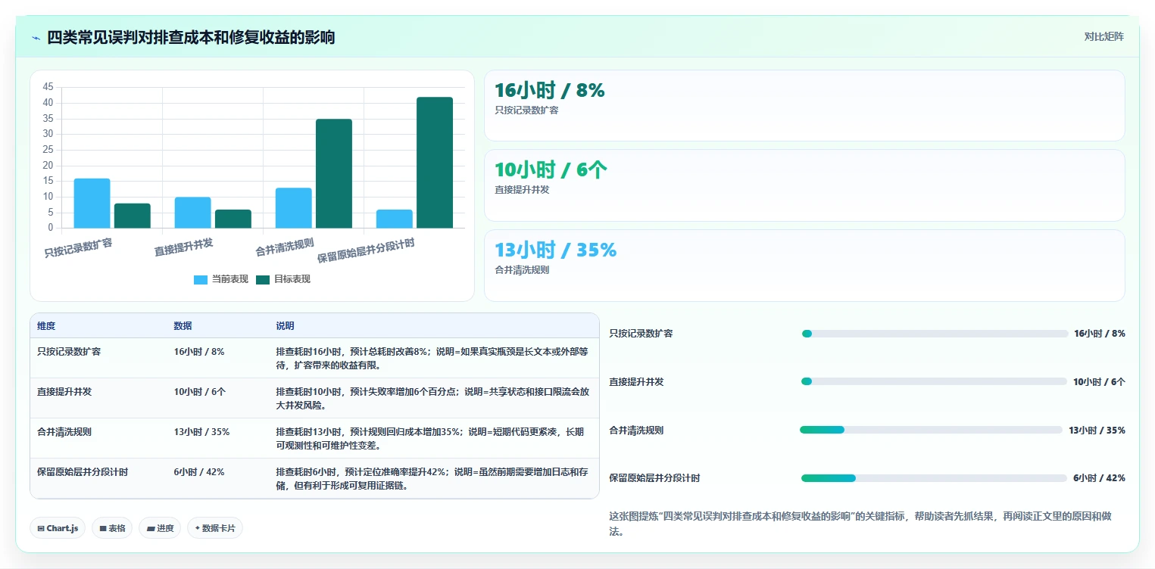1155x569 pixels.
Task: Click the Chart.js tag chip
Action: point(58,528)
